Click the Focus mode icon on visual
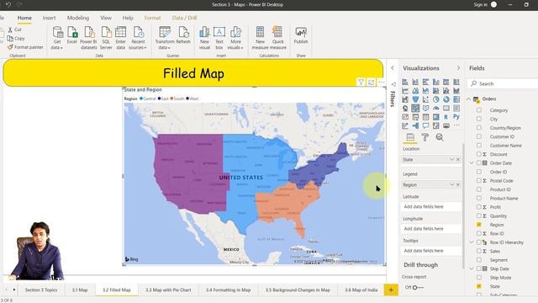This screenshot has width=538, height=303. pyautogui.click(x=372, y=82)
